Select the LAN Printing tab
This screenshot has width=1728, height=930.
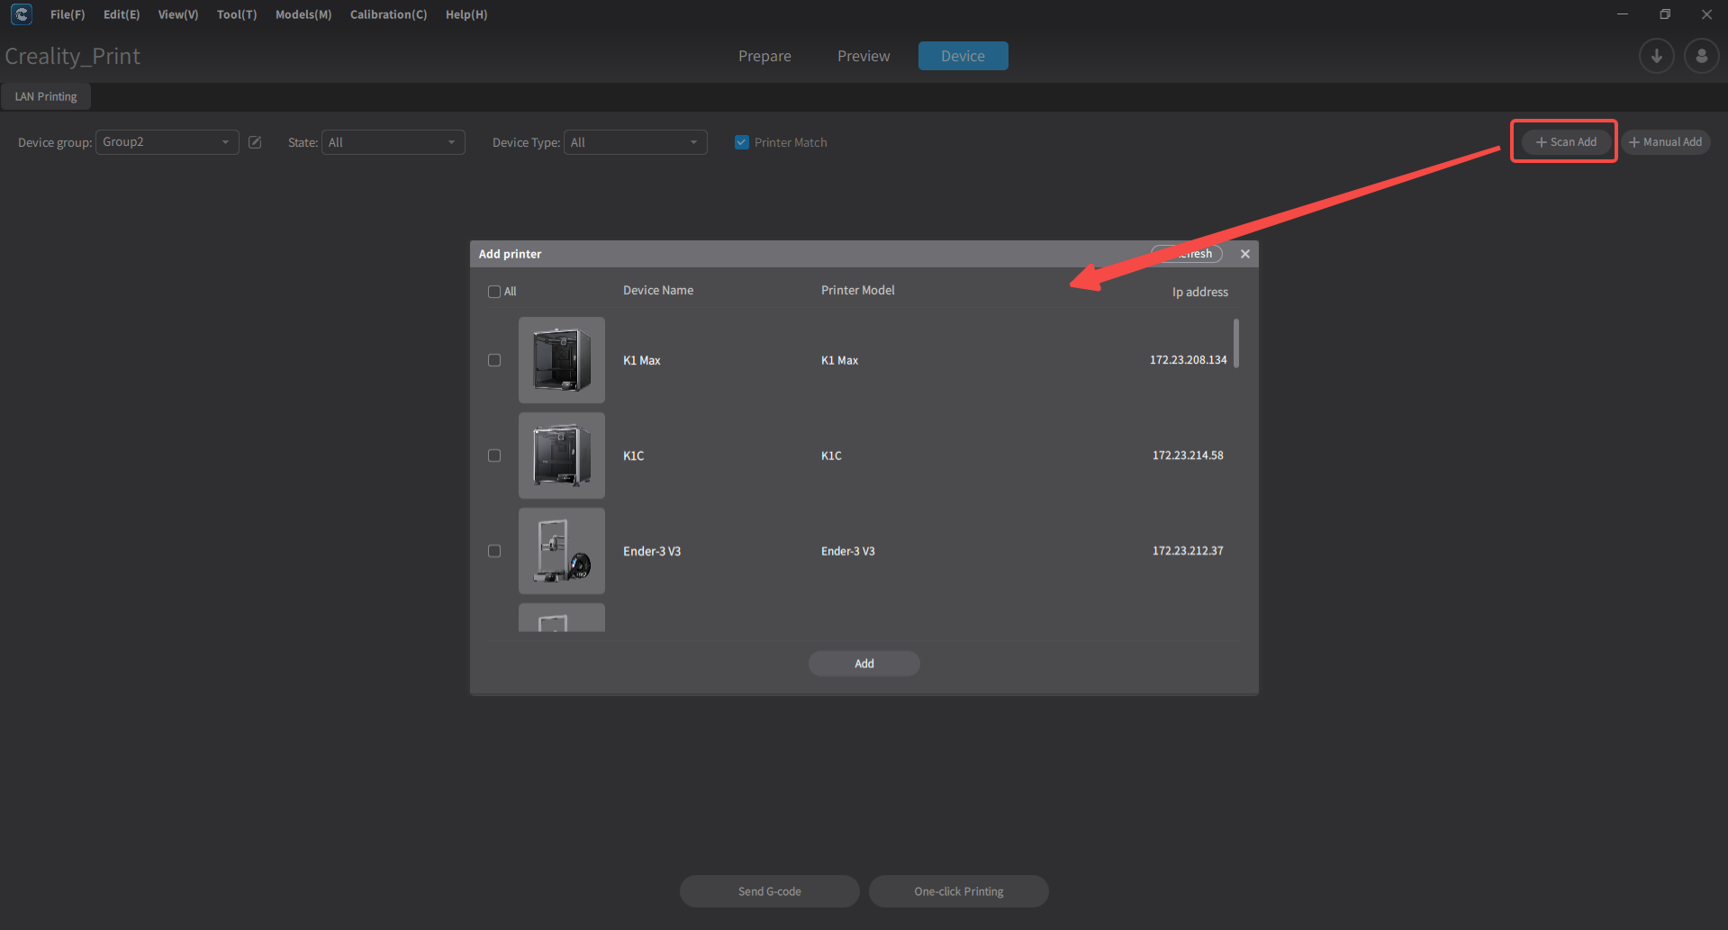coord(46,96)
